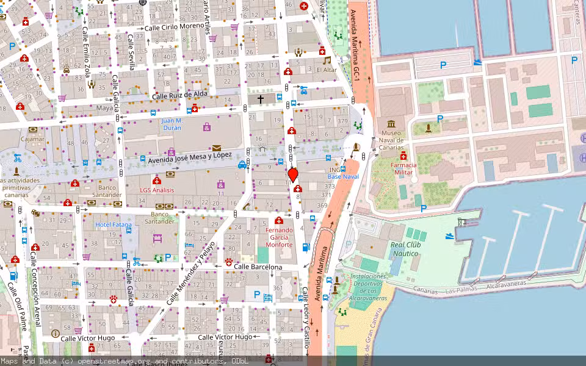Click the Avenida Marítima GC-1 road label
This screenshot has width=586, height=366.
click(x=354, y=46)
